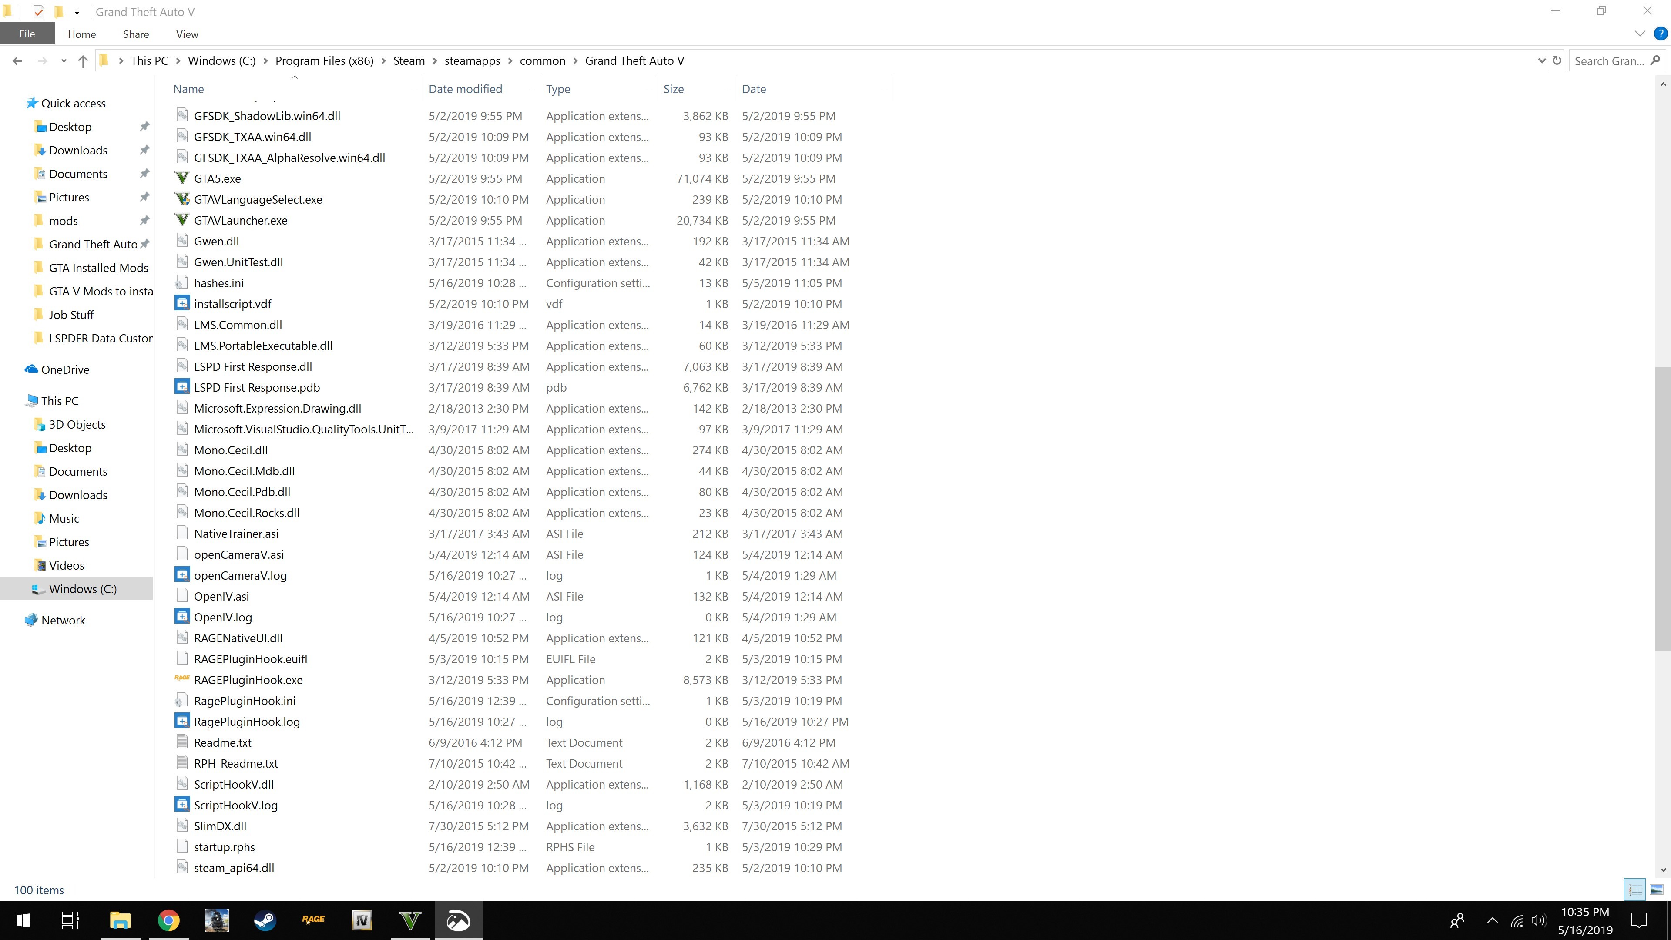This screenshot has height=940, width=1671.
Task: Unpin mods folder from Quick access
Action: coord(144,221)
